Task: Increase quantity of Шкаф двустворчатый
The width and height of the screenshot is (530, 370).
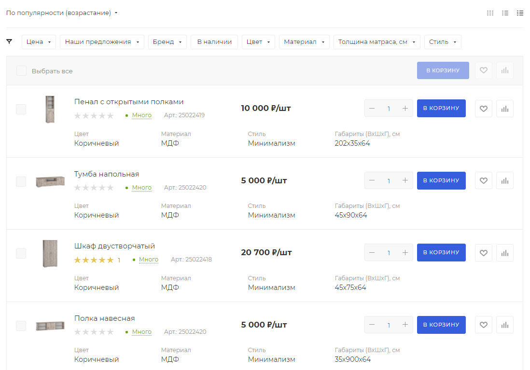Action: (x=405, y=253)
